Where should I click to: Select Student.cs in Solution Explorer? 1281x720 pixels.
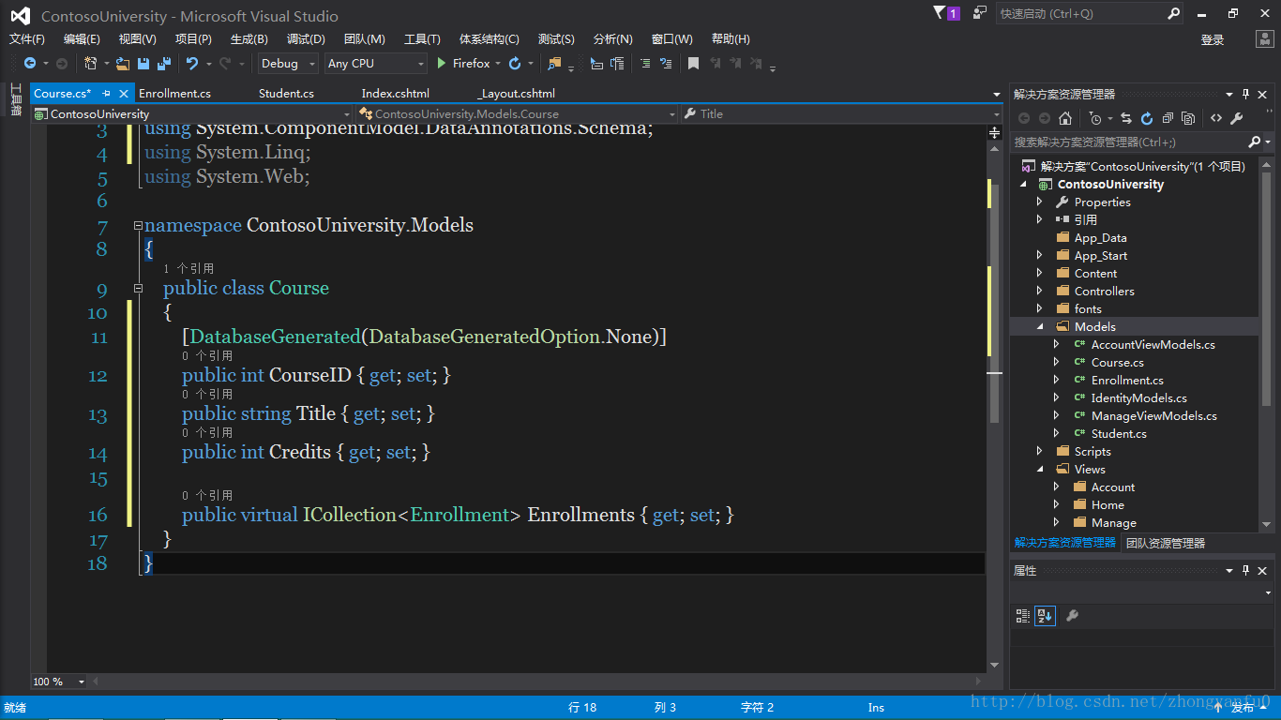[1119, 433]
